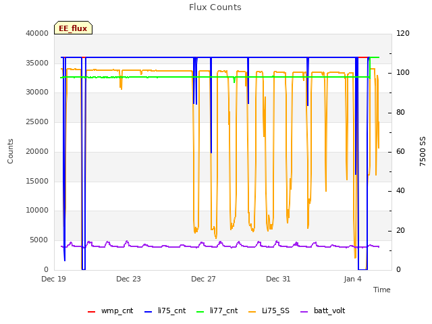Click the 40000 left axis value
This screenshot has height=324, width=432.
37,33
